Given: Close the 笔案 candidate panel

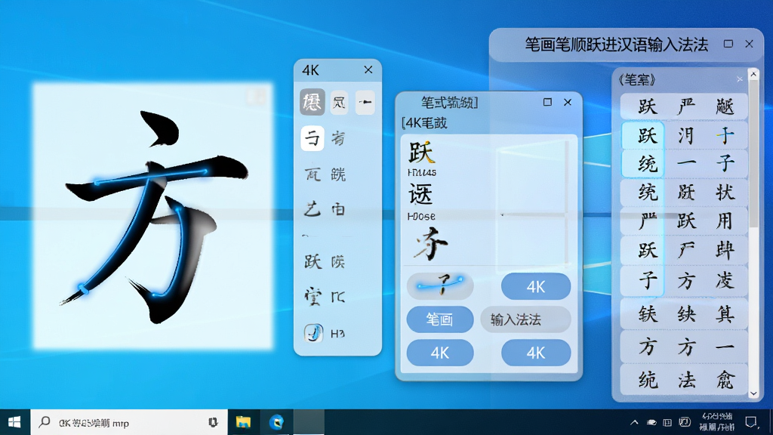Looking at the screenshot, I should pyautogui.click(x=740, y=79).
